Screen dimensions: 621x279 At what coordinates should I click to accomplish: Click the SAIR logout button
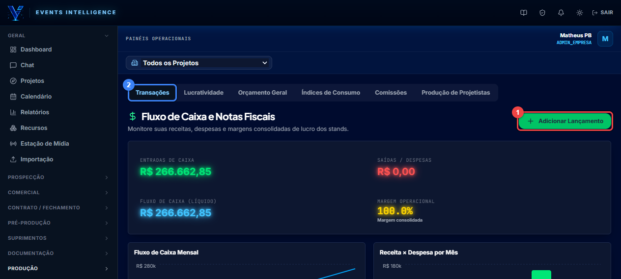pos(603,13)
